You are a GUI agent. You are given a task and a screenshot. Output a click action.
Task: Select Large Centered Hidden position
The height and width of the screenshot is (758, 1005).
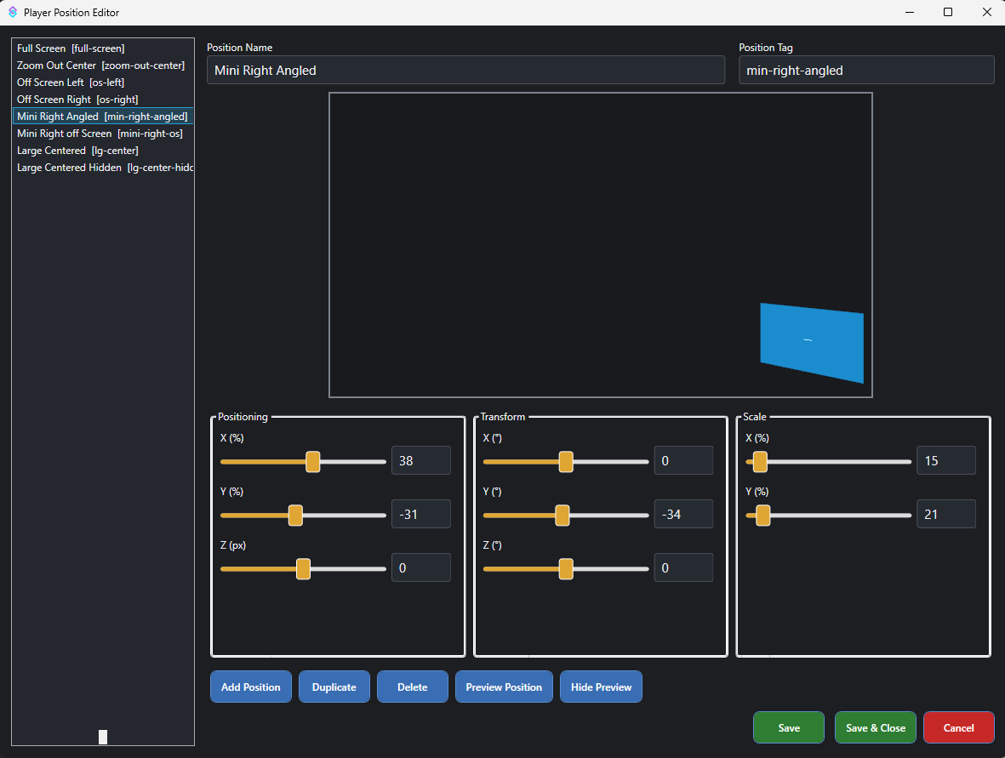(103, 168)
